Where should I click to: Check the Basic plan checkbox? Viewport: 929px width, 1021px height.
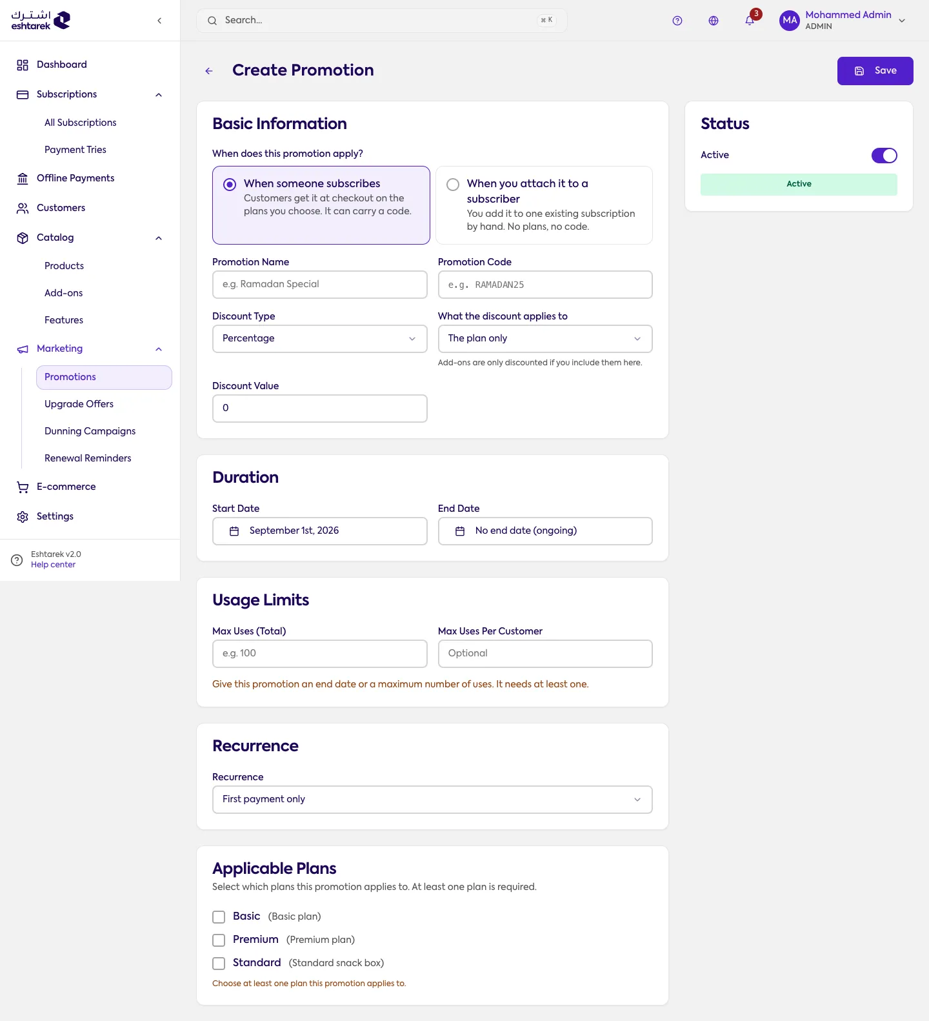219,917
